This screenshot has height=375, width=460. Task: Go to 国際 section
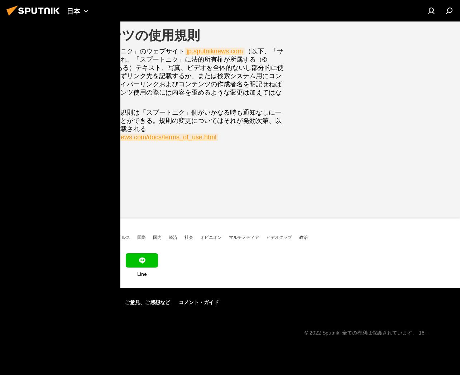click(142, 237)
